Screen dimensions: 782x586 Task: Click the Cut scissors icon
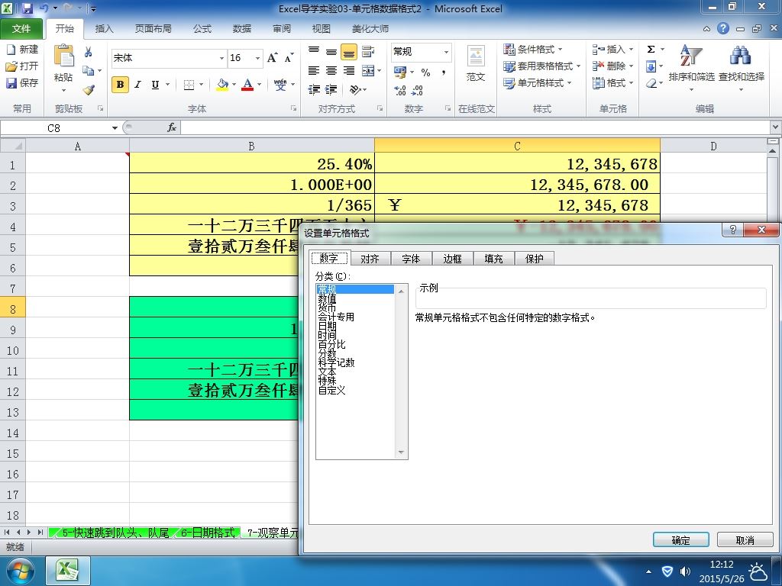click(89, 52)
